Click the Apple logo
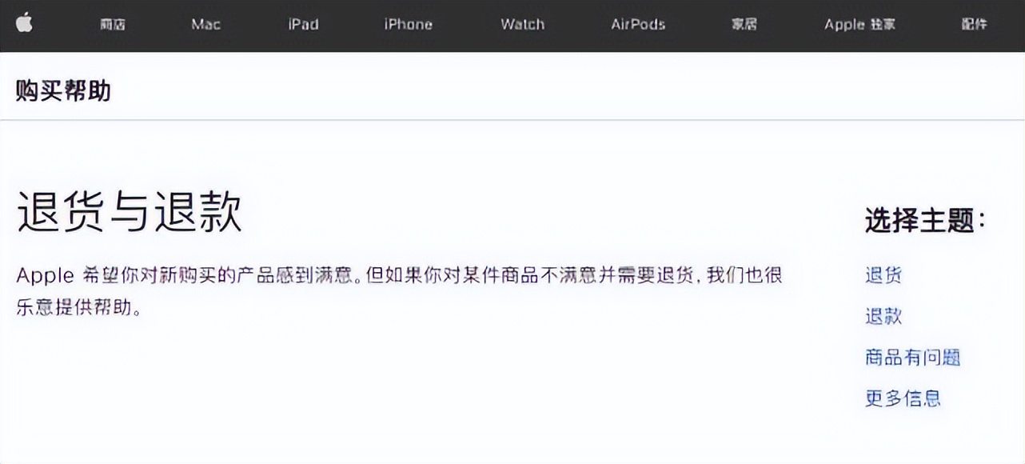1025x464 pixels. [x=26, y=24]
